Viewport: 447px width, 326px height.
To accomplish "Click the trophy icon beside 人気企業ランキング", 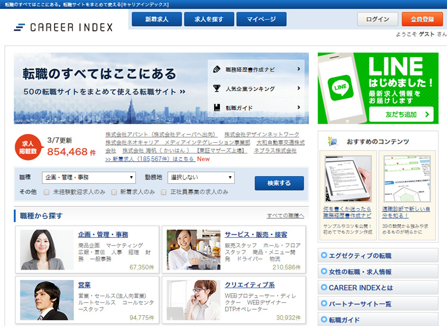I will click(217, 89).
